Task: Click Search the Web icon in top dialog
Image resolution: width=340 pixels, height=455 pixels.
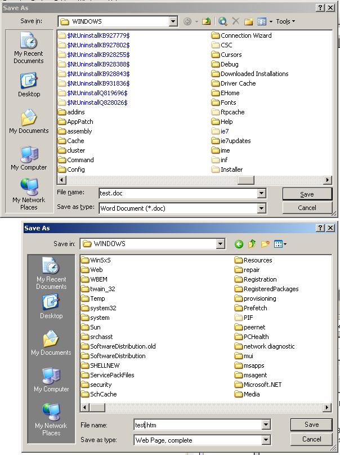Action: [x=223, y=21]
